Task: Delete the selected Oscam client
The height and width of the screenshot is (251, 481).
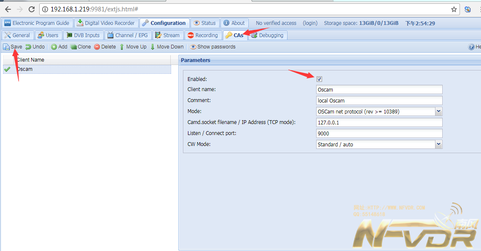Action: pos(105,47)
